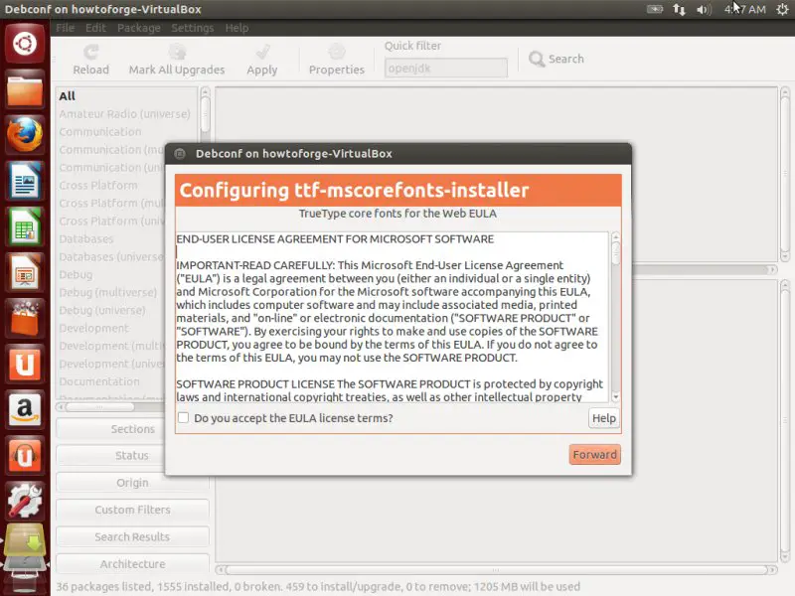Open the Amazon launcher icon
Screen dimensions: 795x596
[x=25, y=409]
